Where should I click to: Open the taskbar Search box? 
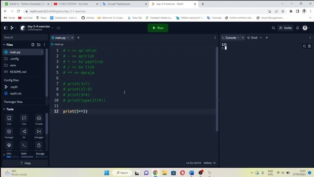pos(122,173)
